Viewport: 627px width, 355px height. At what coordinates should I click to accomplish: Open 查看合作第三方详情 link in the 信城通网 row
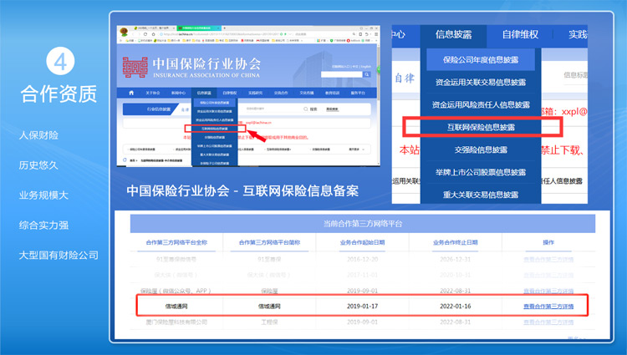click(548, 307)
